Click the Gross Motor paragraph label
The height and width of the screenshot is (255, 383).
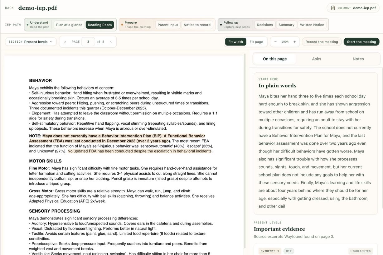coord(41,191)
